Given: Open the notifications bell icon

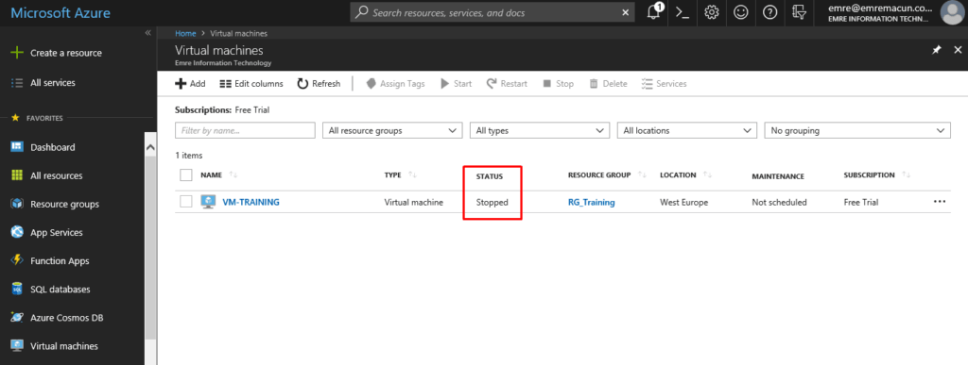Looking at the screenshot, I should tap(654, 12).
